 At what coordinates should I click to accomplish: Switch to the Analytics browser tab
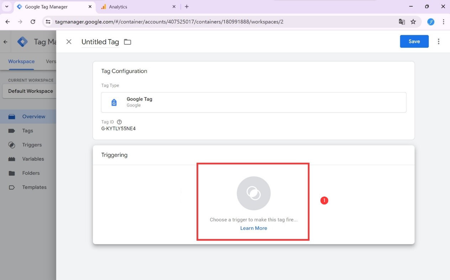(x=139, y=7)
